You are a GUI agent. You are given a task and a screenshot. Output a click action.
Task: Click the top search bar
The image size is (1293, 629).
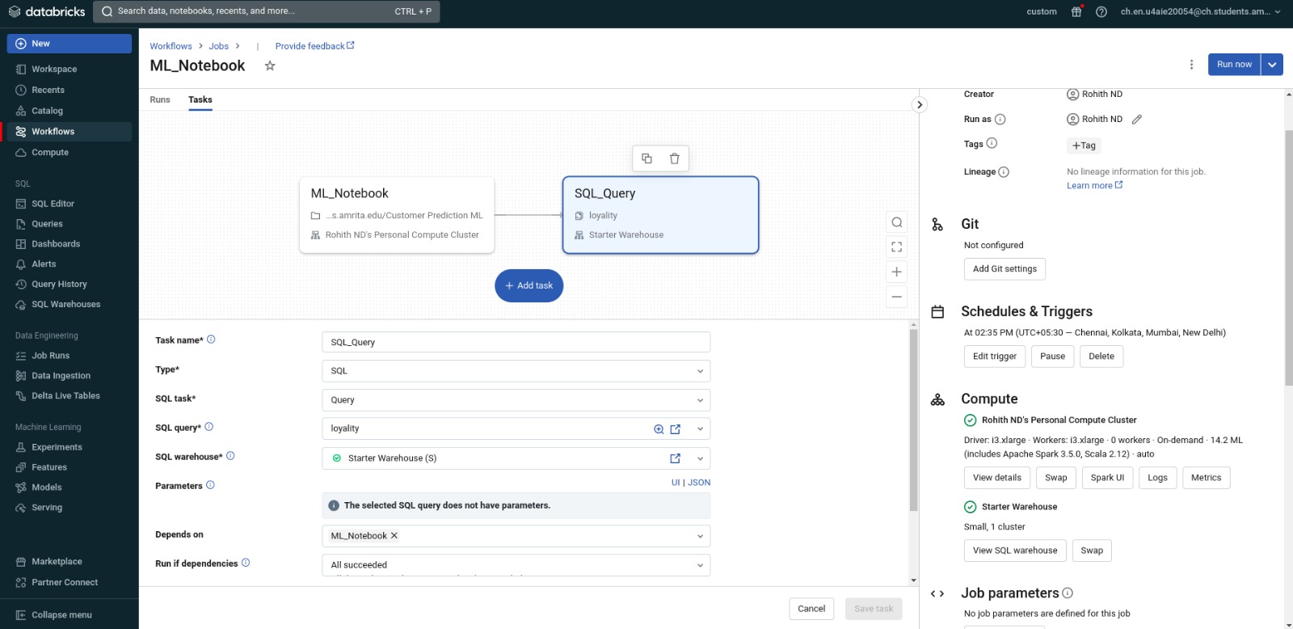(x=266, y=11)
